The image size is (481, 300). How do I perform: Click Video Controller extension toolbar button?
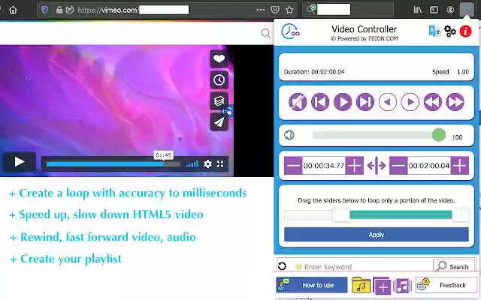click(467, 10)
